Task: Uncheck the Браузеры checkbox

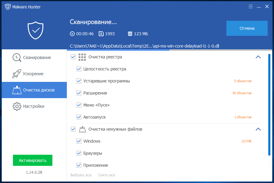Action: click(79, 153)
